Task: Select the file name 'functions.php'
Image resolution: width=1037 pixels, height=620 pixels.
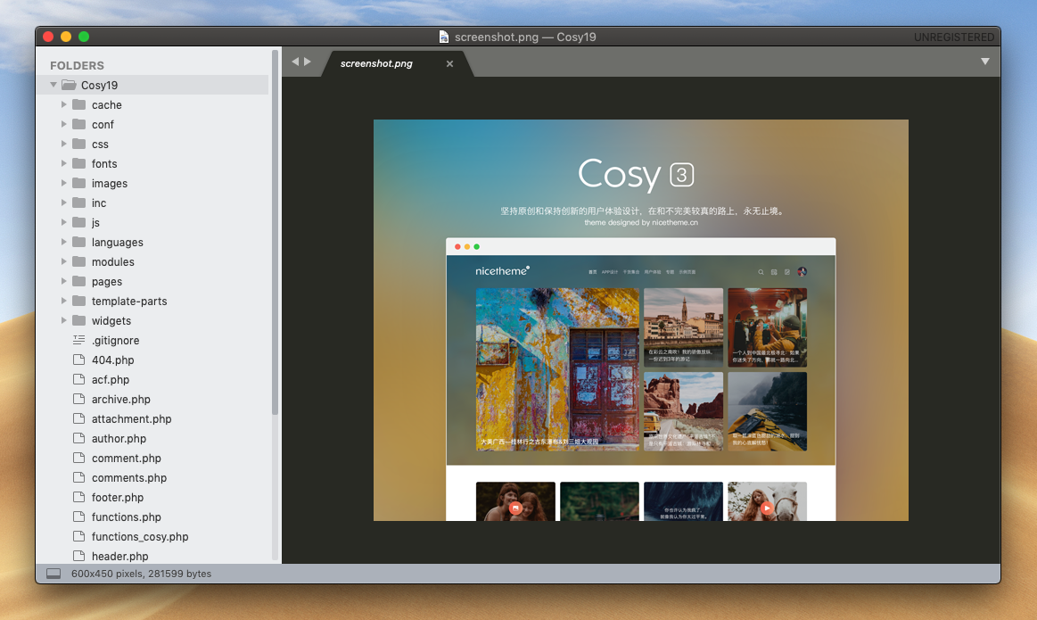Action: 127,517
